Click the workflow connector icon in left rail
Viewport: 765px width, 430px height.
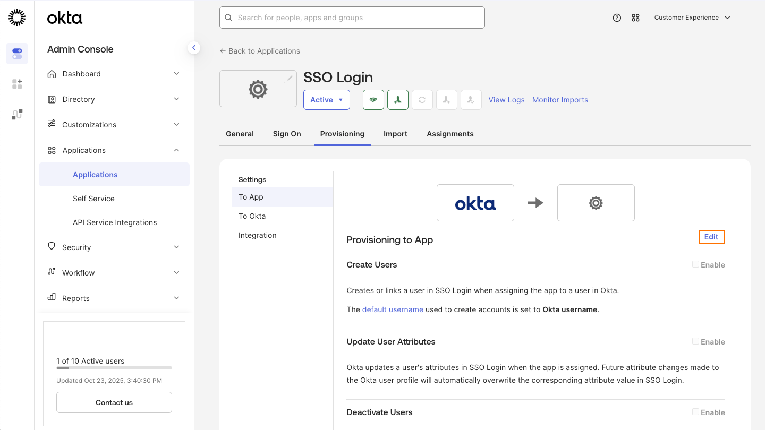point(16,114)
